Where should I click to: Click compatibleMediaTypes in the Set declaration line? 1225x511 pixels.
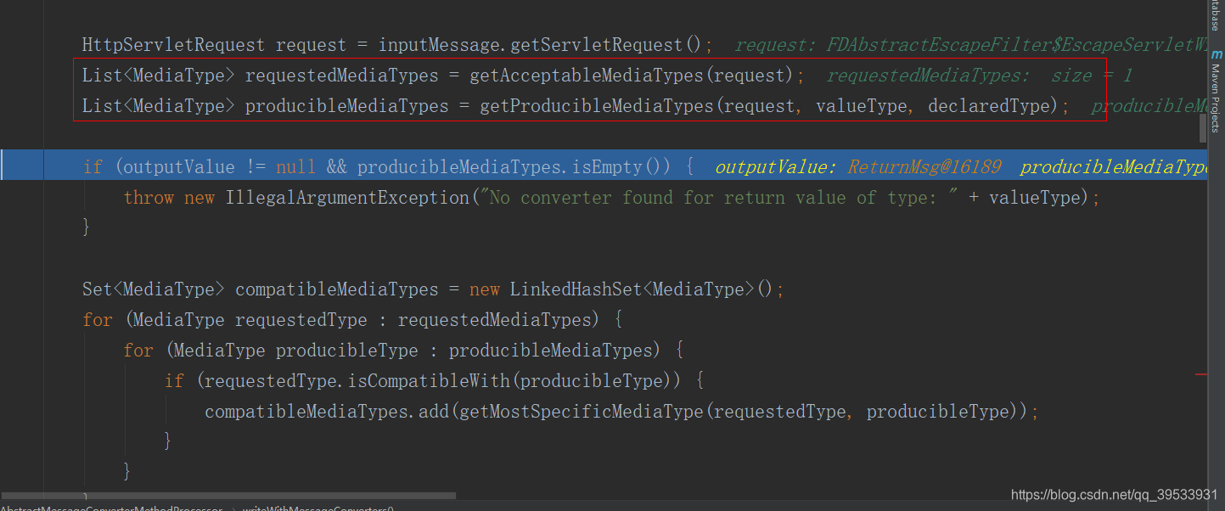click(x=337, y=289)
